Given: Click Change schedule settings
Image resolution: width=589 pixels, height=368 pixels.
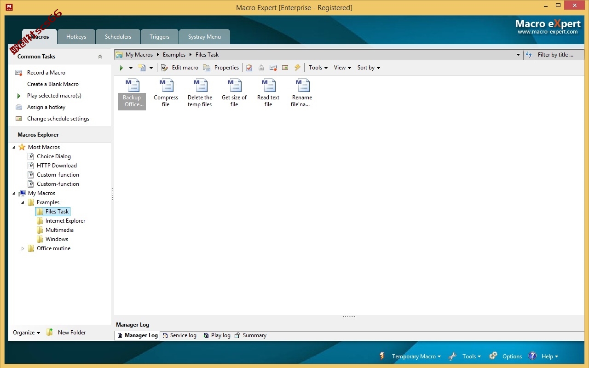Looking at the screenshot, I should coord(58,119).
